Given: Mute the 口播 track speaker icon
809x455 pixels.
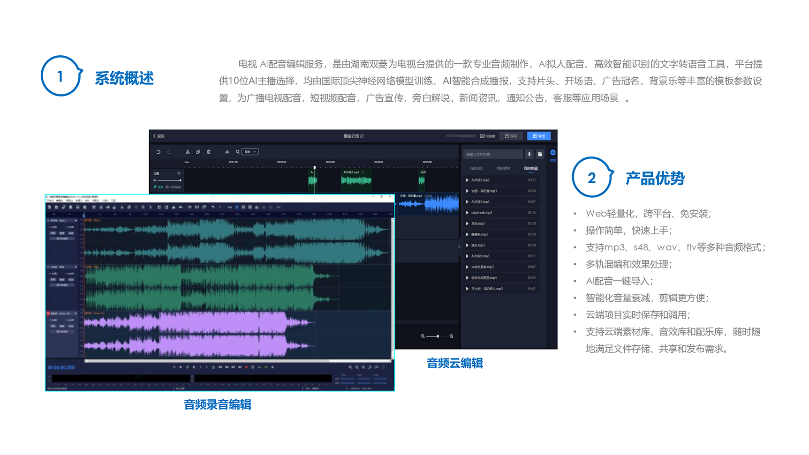Looking at the screenshot, I should pos(155,180).
